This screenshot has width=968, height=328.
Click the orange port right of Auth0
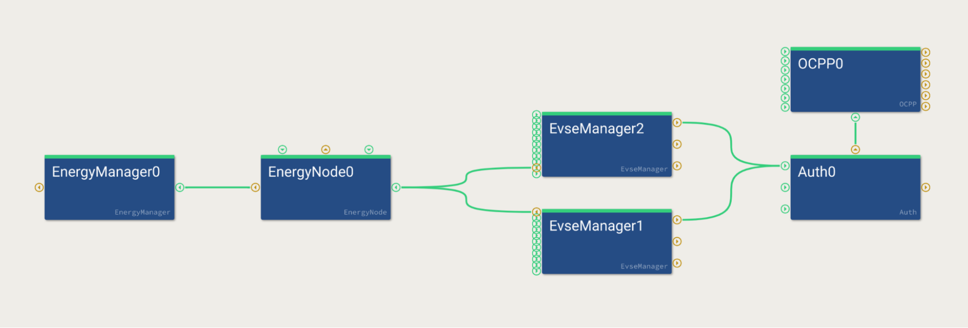pos(925,187)
